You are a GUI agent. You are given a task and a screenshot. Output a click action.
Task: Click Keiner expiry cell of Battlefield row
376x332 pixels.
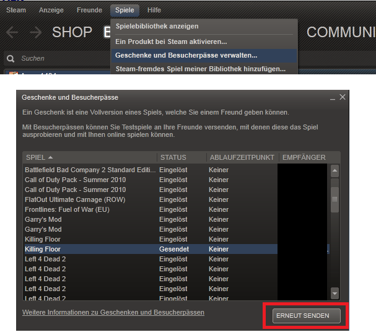tap(219, 170)
